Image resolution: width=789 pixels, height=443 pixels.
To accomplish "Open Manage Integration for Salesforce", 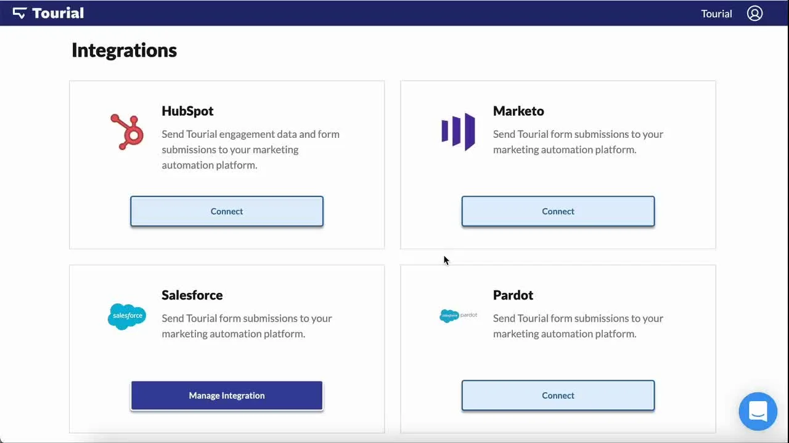I will 227,396.
